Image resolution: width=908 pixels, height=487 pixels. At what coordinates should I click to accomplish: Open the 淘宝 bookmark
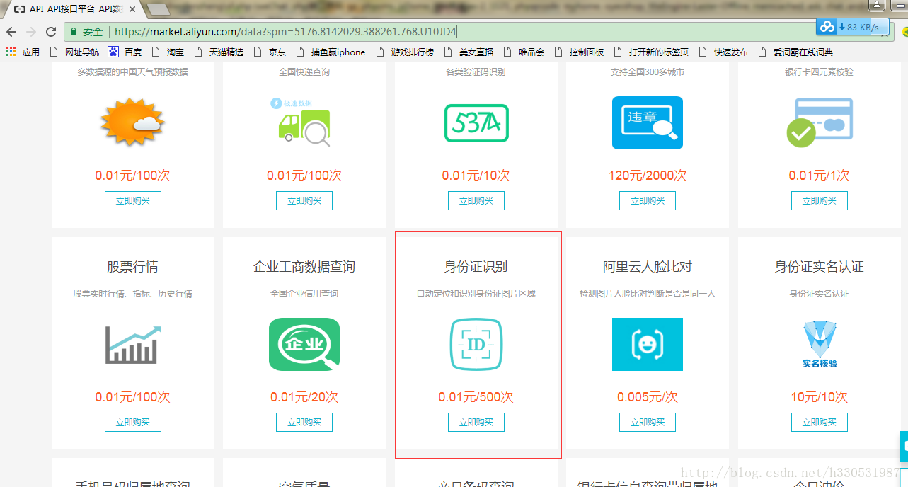pyautogui.click(x=168, y=52)
